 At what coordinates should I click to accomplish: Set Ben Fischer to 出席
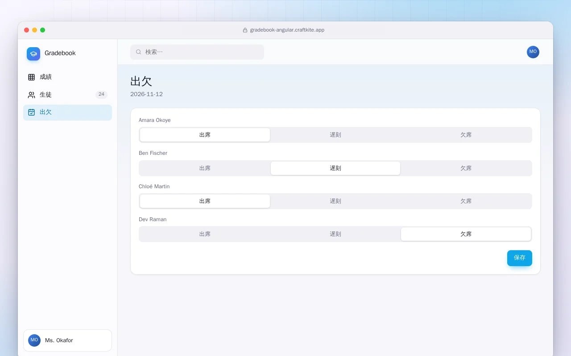pos(205,168)
